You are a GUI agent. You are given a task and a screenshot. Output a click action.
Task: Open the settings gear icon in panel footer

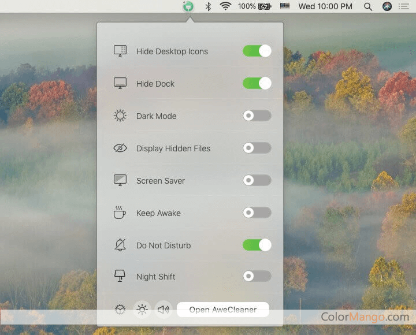pos(120,310)
